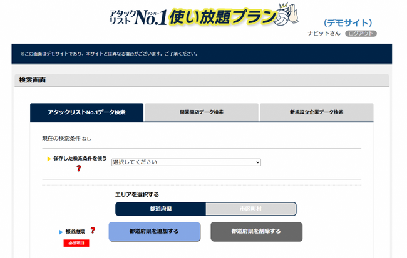Open the 新規設立企業データ検索 tab
The image size is (407, 258).
coord(316,112)
